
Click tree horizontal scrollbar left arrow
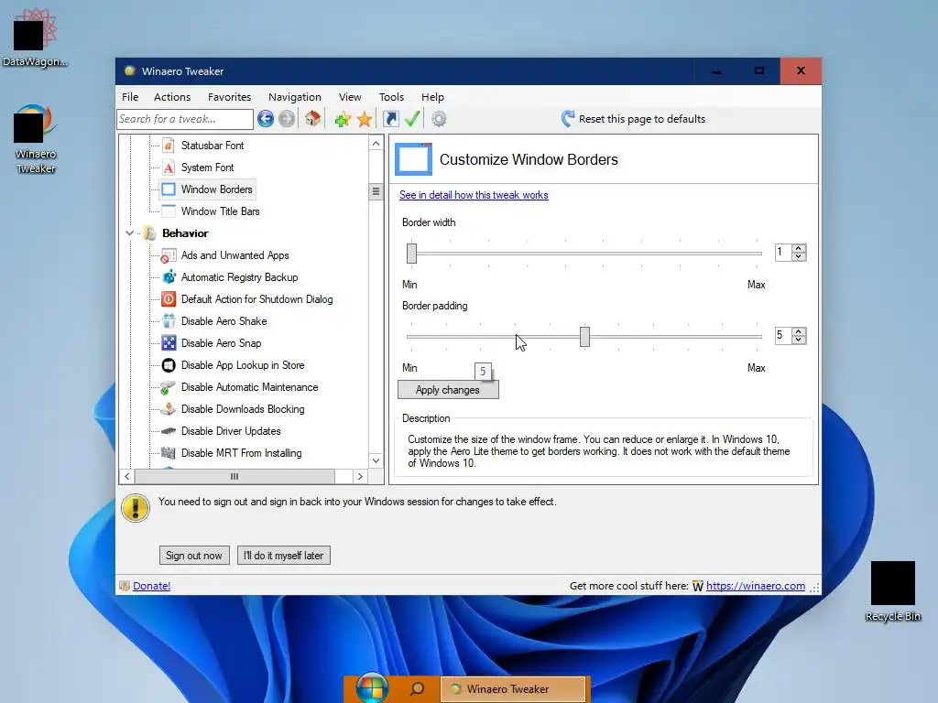(x=126, y=476)
